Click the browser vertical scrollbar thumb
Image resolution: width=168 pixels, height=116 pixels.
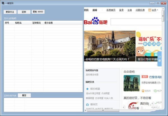click(x=163, y=16)
